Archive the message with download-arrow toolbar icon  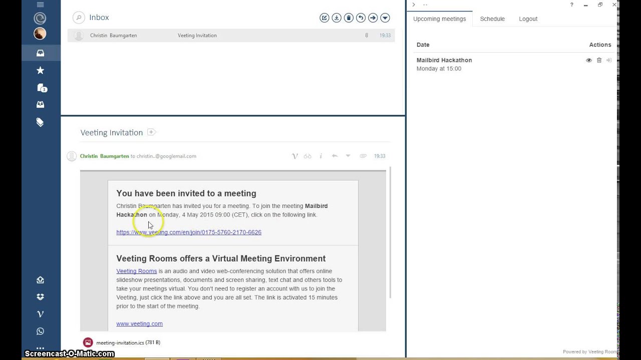[337, 18]
